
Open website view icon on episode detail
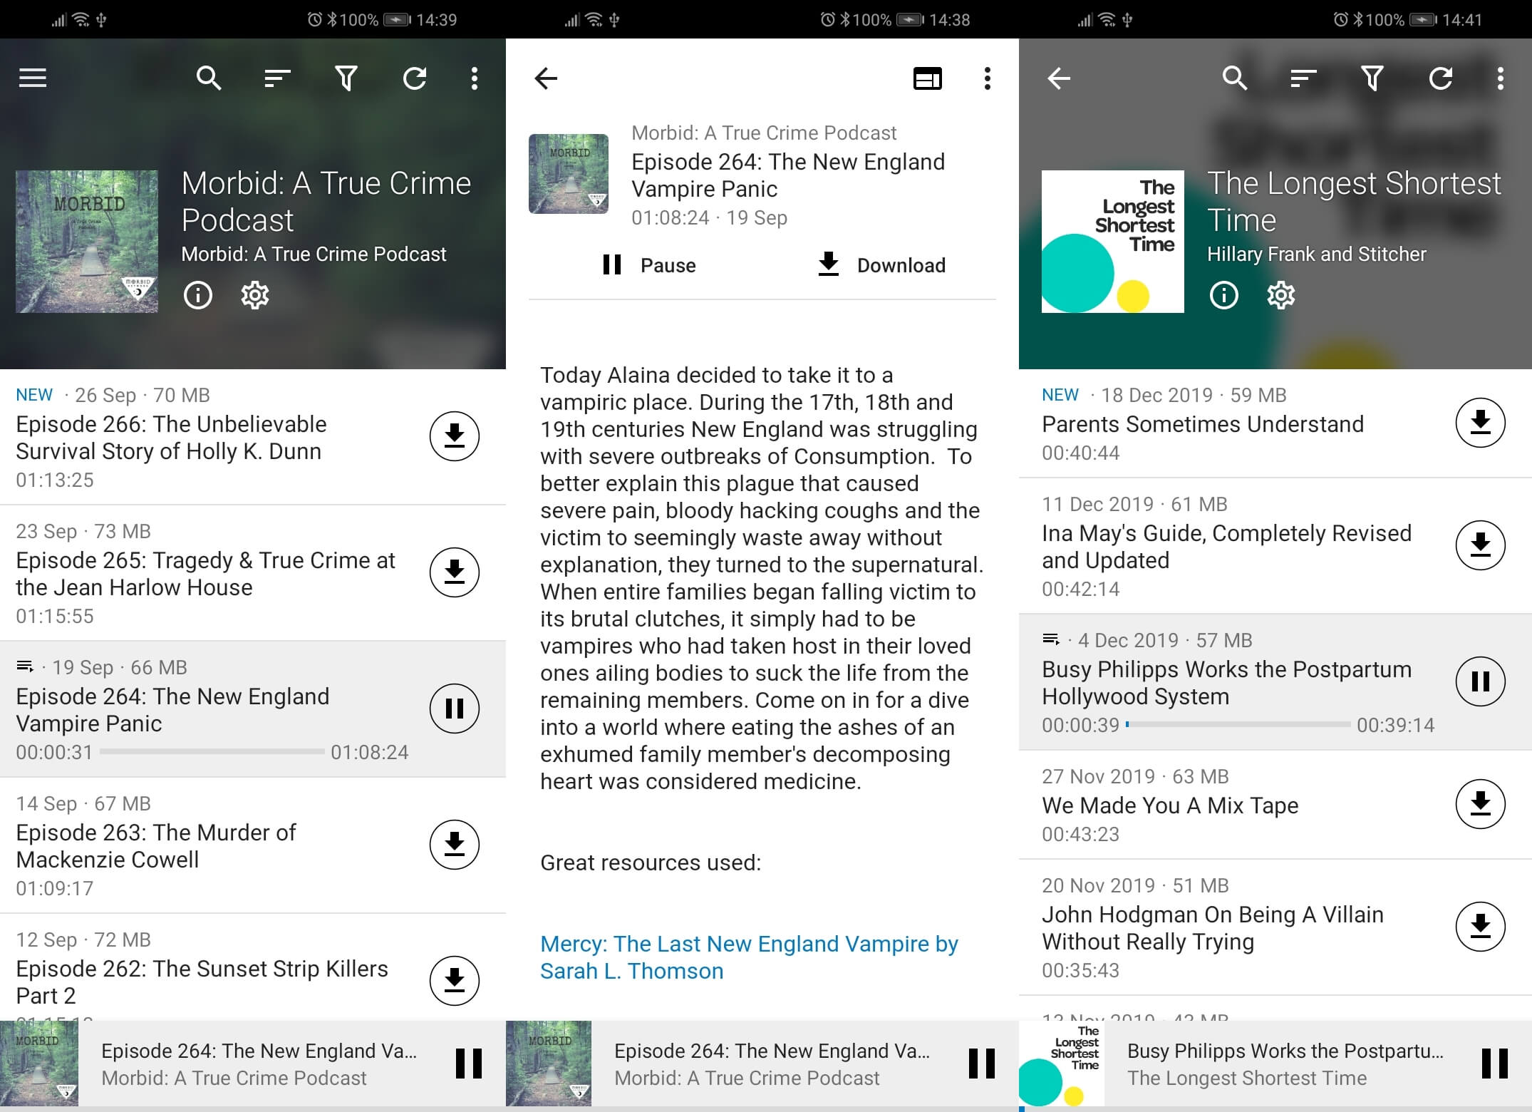927,78
